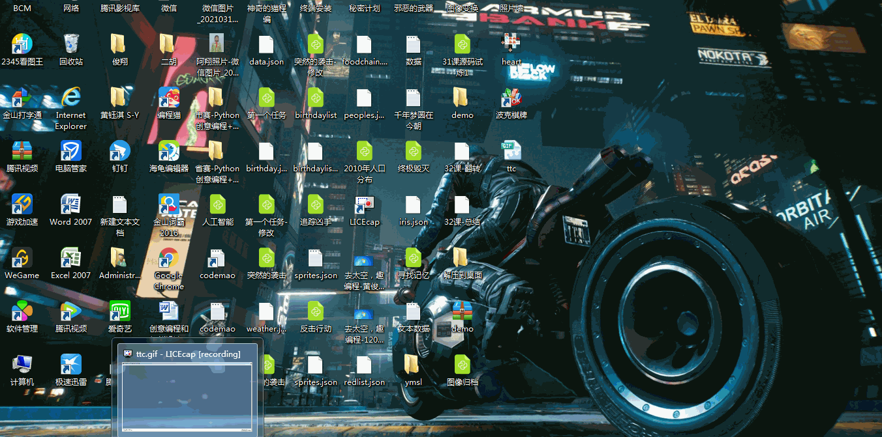Viewport: 882px width, 437px height.
Task: Open the 计算机 computer icon
Action: [x=22, y=365]
